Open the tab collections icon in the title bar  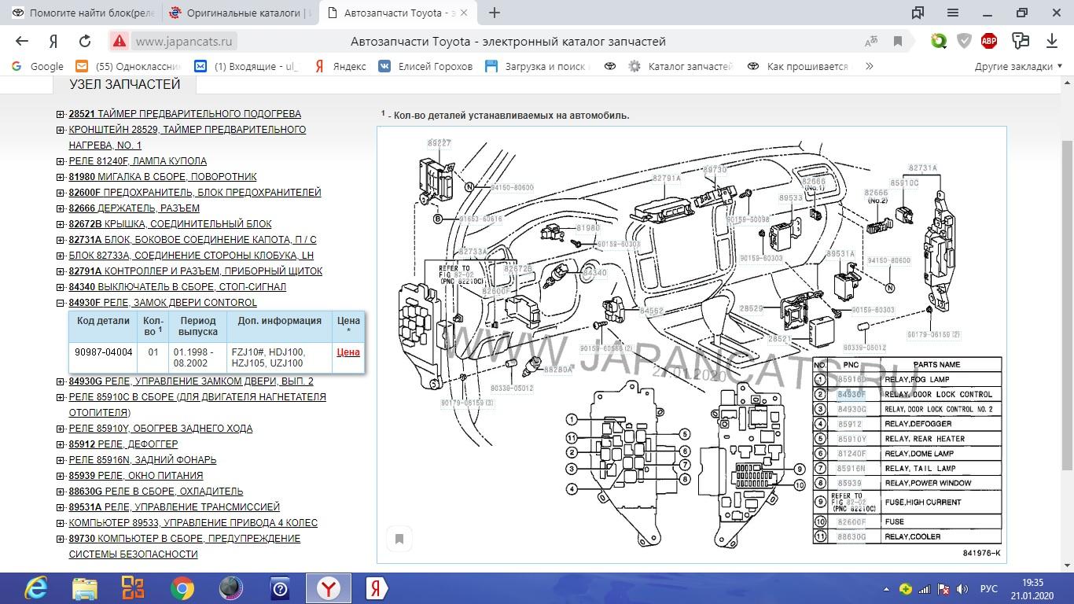[918, 13]
